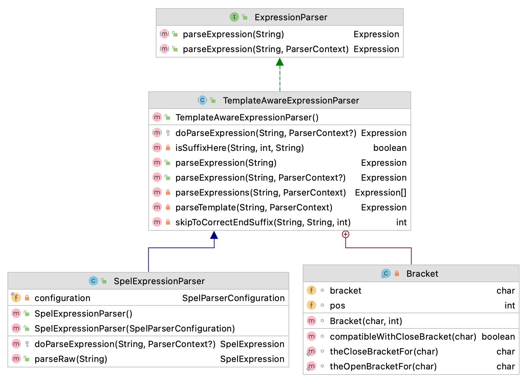Expand the composition plus marker above Bracket

coord(345,234)
